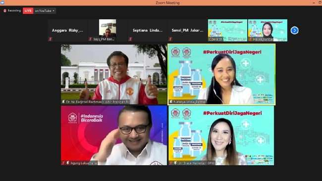Select Halisa_Panitia participant thumbnail

268,30
